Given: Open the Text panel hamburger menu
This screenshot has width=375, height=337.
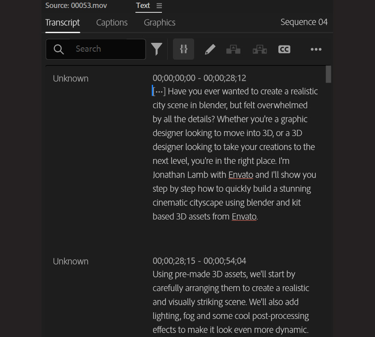Looking at the screenshot, I should pos(159,5).
